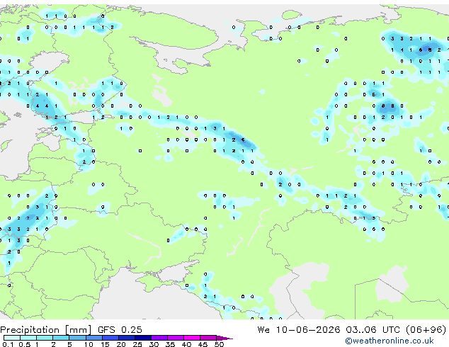Click the 'Precipitation [mm]' title text
The width and height of the screenshot is (449, 347).
(x=45, y=330)
